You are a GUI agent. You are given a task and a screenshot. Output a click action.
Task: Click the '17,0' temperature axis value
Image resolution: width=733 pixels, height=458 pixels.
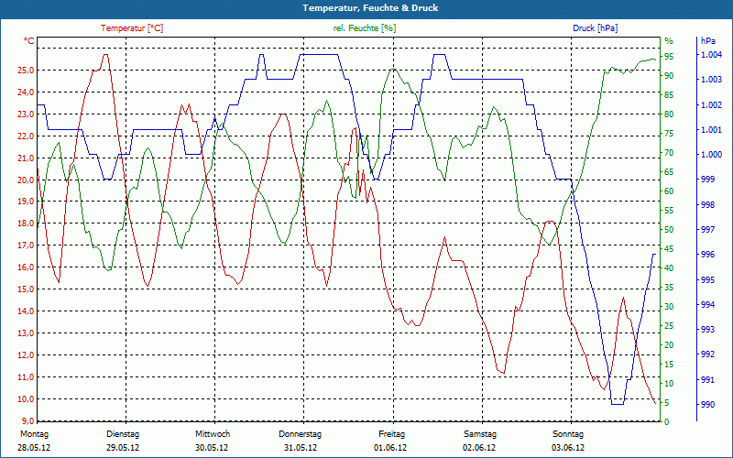click(26, 245)
